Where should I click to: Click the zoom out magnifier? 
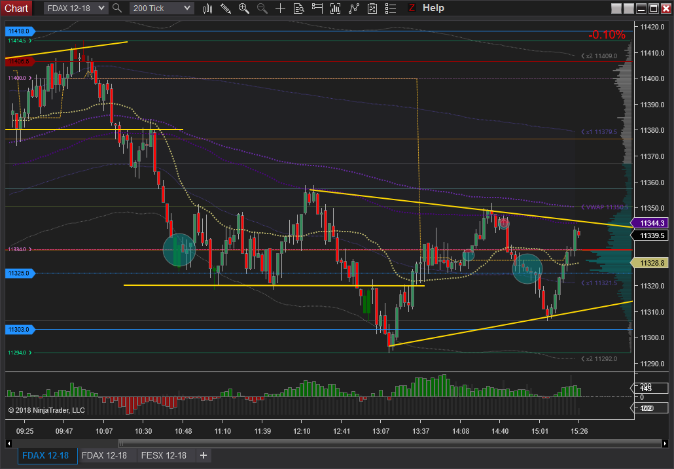[262, 8]
